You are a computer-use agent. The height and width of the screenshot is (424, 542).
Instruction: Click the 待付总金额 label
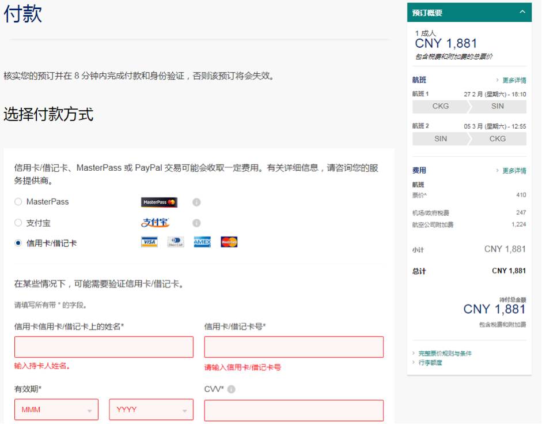coord(513,299)
